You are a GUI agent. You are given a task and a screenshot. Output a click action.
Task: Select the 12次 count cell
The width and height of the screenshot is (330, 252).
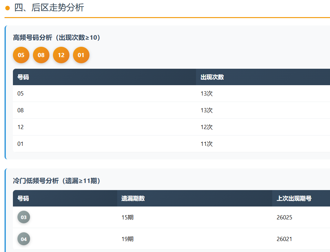pyautogui.click(x=207, y=127)
